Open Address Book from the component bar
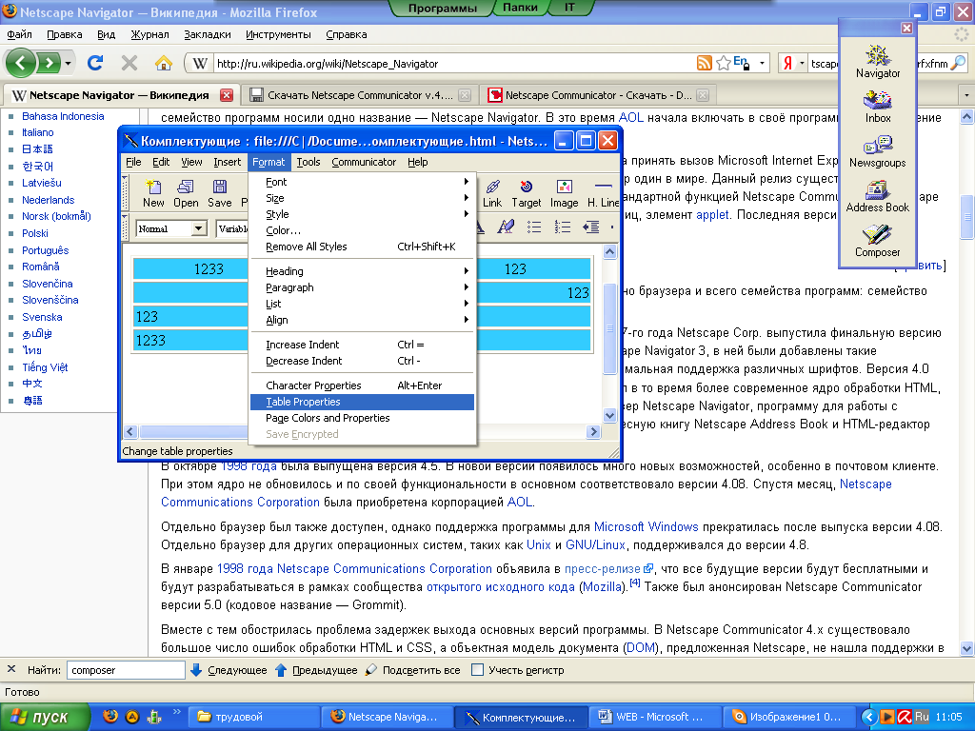This screenshot has width=975, height=731. (x=877, y=196)
